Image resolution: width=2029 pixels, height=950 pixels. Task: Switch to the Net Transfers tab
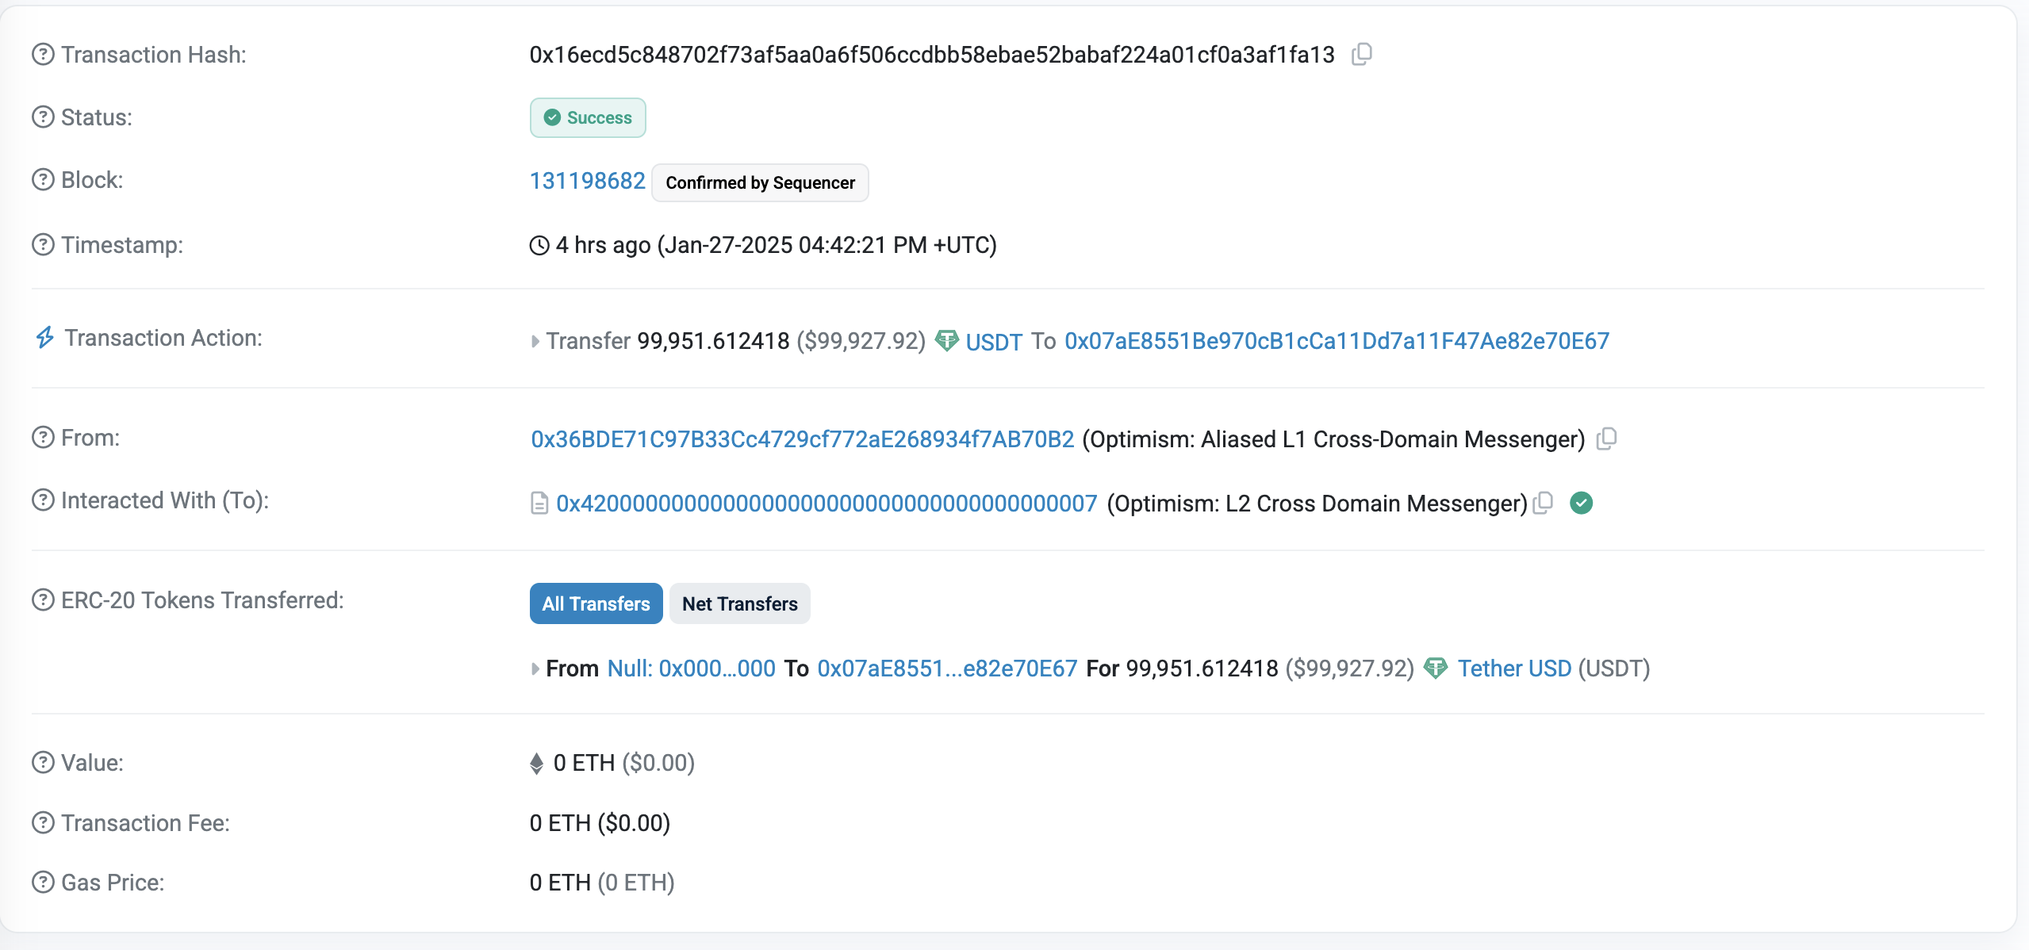point(739,603)
